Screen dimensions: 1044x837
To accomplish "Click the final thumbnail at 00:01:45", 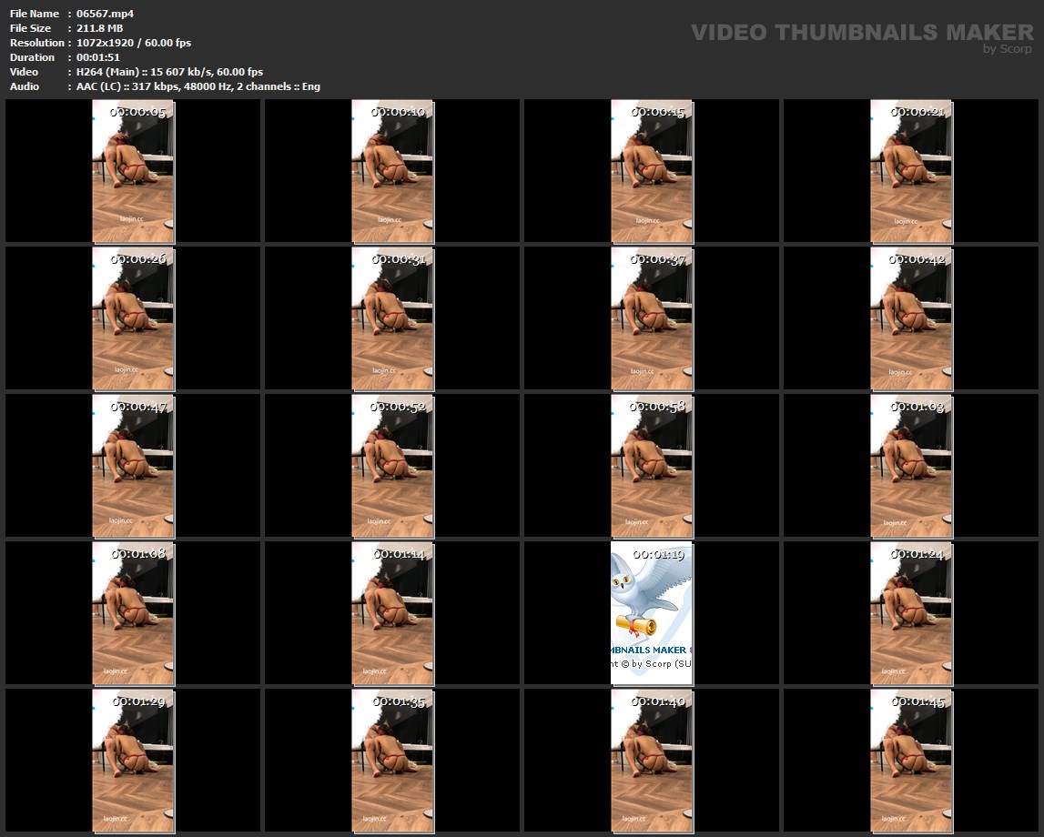I will pos(911,761).
